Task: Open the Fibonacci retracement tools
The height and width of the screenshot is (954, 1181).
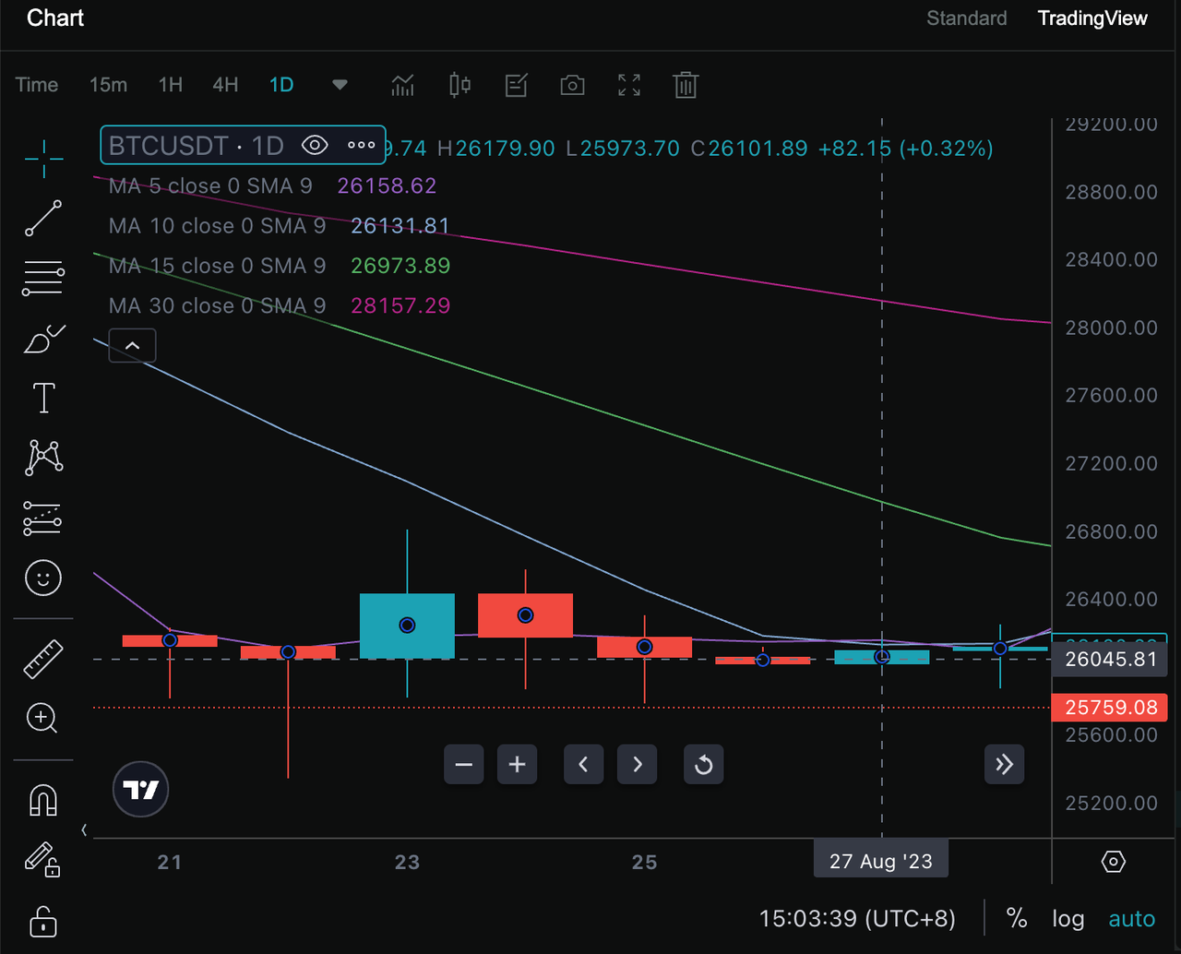Action: pos(43,278)
